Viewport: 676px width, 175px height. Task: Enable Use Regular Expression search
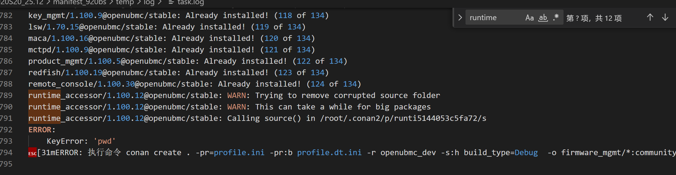click(x=556, y=17)
